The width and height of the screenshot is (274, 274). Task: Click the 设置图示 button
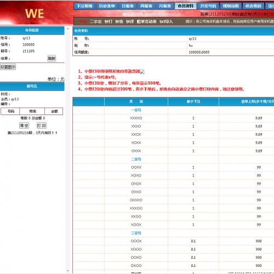point(8,67)
